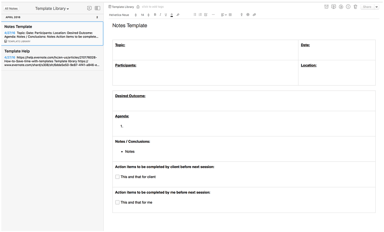Check 'This and that for me' checkbox
This screenshot has height=232, width=384.
pos(117,202)
